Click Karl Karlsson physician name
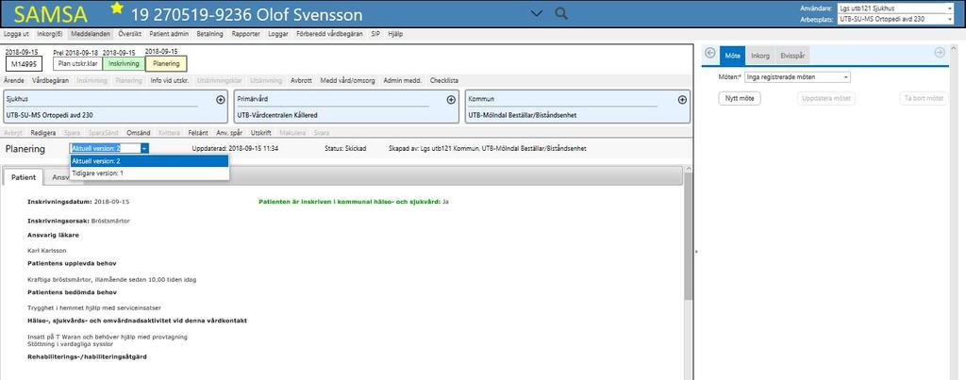Viewport: 966px width, 380px height. pos(47,251)
